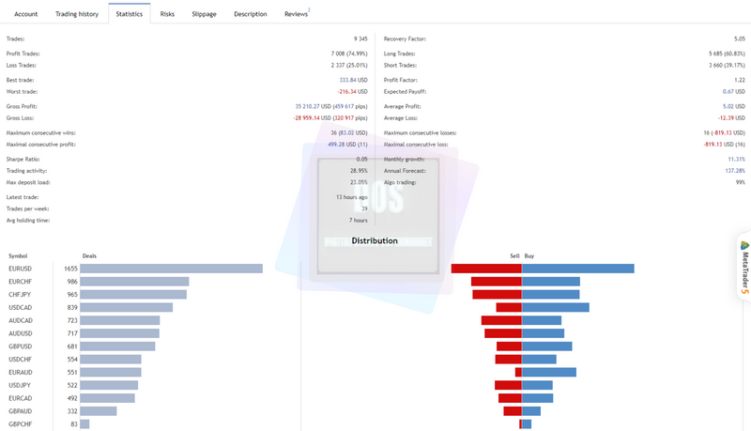Select the CHFJPY symbol label
The height and width of the screenshot is (431, 751).
(20, 295)
